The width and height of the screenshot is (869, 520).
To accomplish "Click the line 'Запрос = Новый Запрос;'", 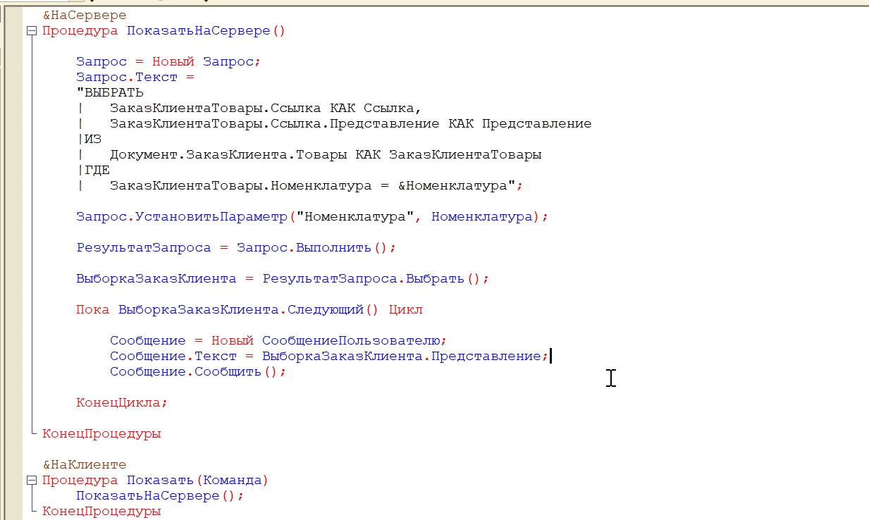I will [168, 61].
